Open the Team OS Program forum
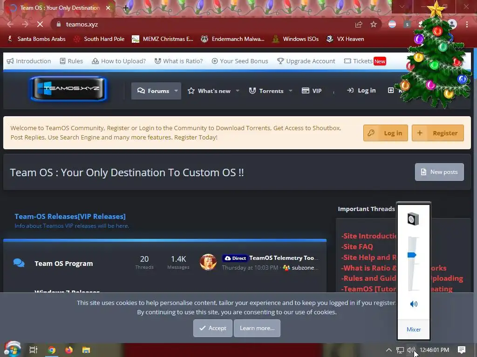Image resolution: width=477 pixels, height=357 pixels. (x=63, y=264)
